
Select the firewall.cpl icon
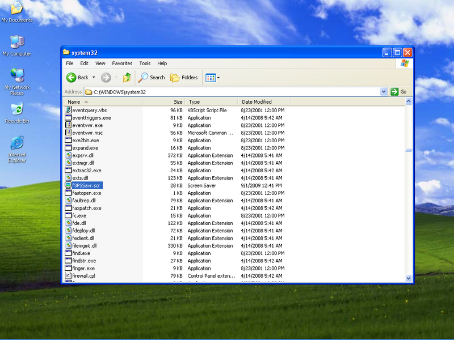68,275
